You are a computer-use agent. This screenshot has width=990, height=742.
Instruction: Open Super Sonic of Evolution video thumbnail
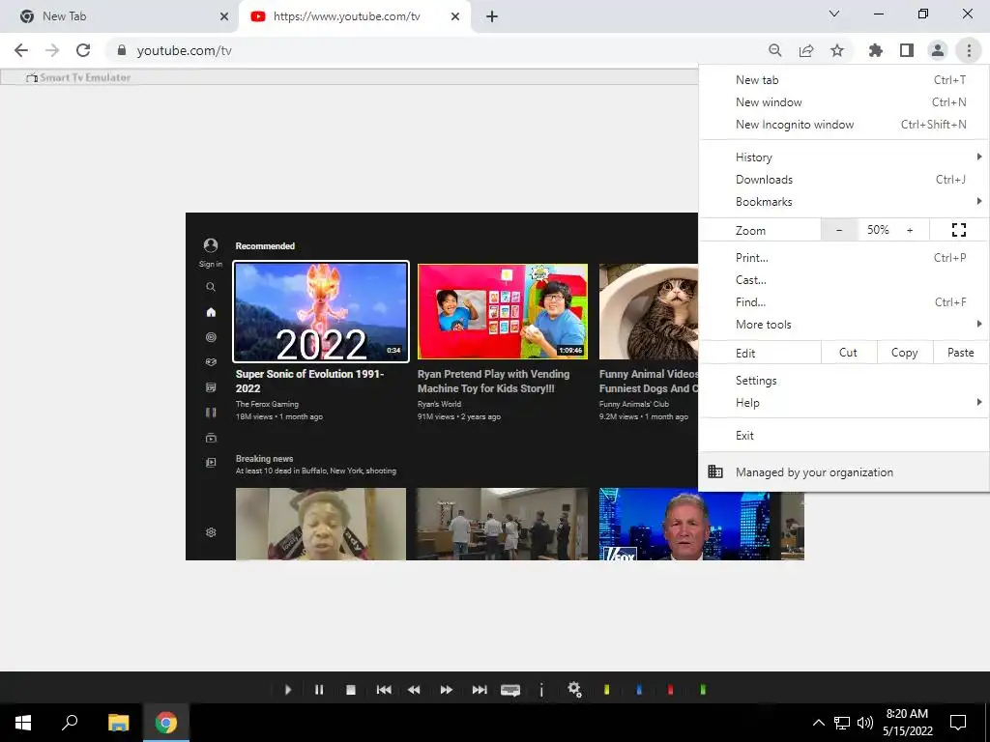(x=321, y=312)
